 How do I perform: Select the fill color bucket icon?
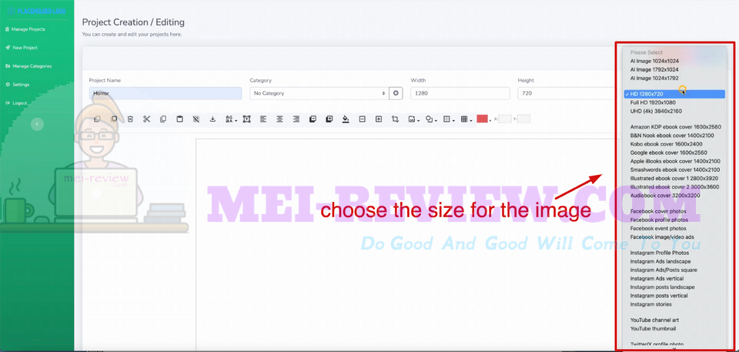pos(346,119)
